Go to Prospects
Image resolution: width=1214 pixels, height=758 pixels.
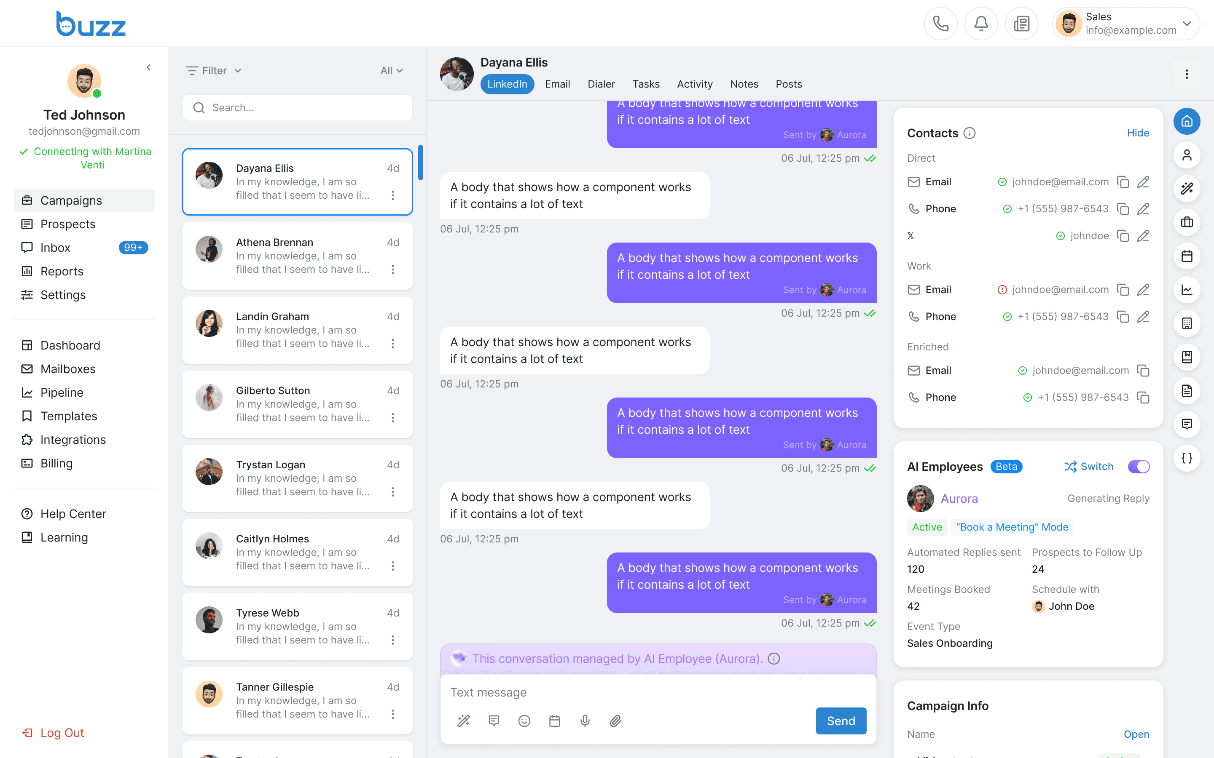coord(84,224)
